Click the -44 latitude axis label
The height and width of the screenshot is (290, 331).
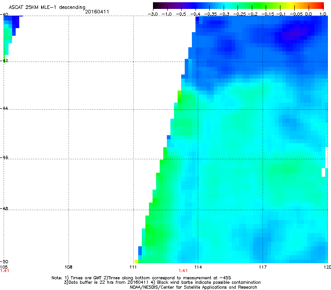pos(4,108)
